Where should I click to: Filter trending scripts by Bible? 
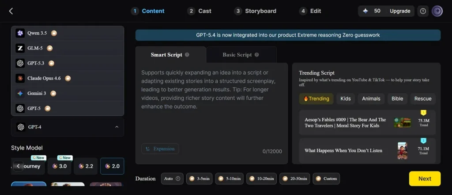coord(397,98)
